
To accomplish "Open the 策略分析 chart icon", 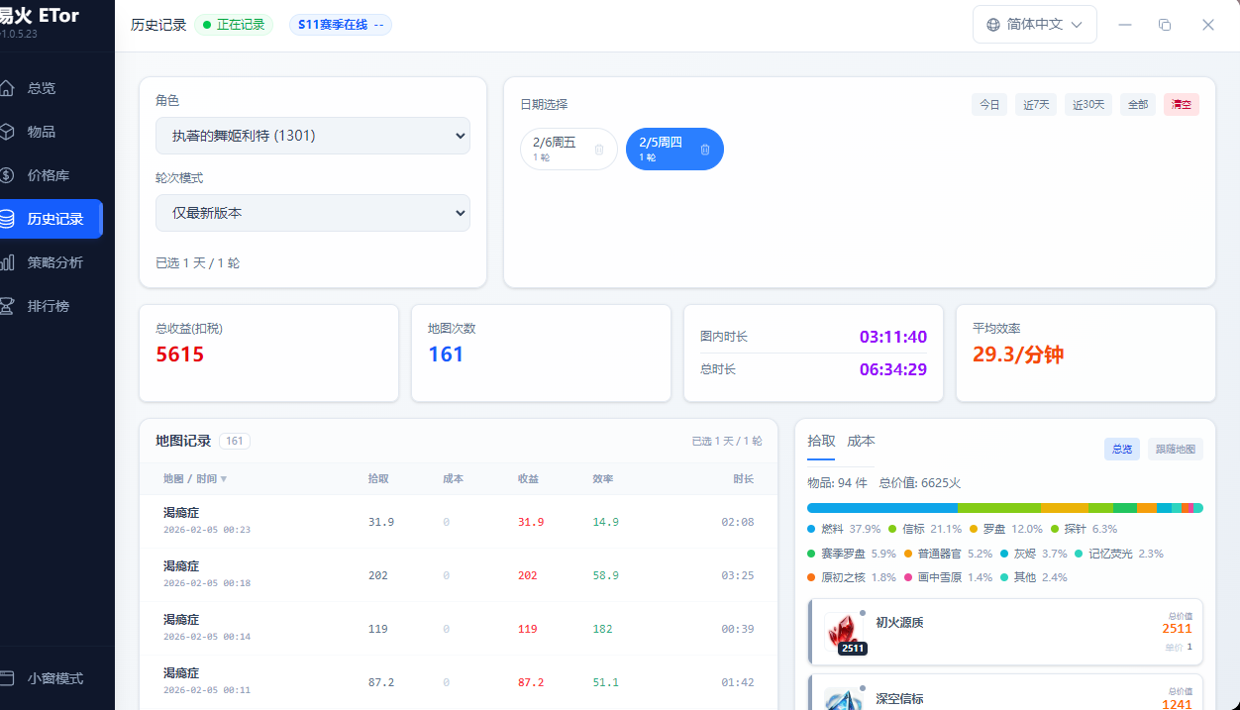I will (x=7, y=262).
